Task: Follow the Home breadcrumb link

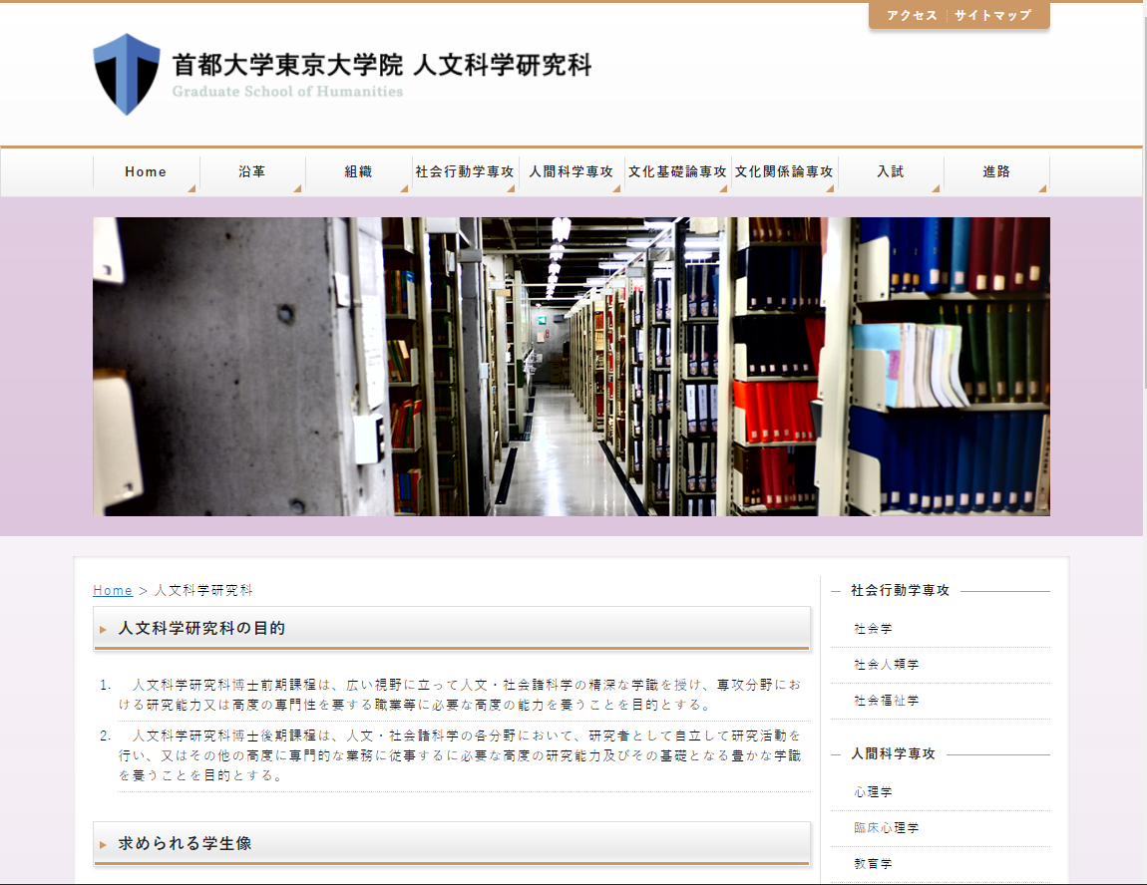Action: [x=113, y=590]
